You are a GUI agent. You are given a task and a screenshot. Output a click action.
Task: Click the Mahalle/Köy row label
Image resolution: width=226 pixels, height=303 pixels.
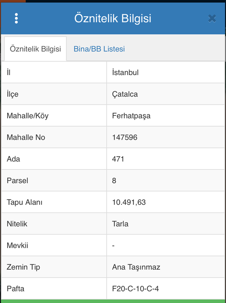pos(28,116)
